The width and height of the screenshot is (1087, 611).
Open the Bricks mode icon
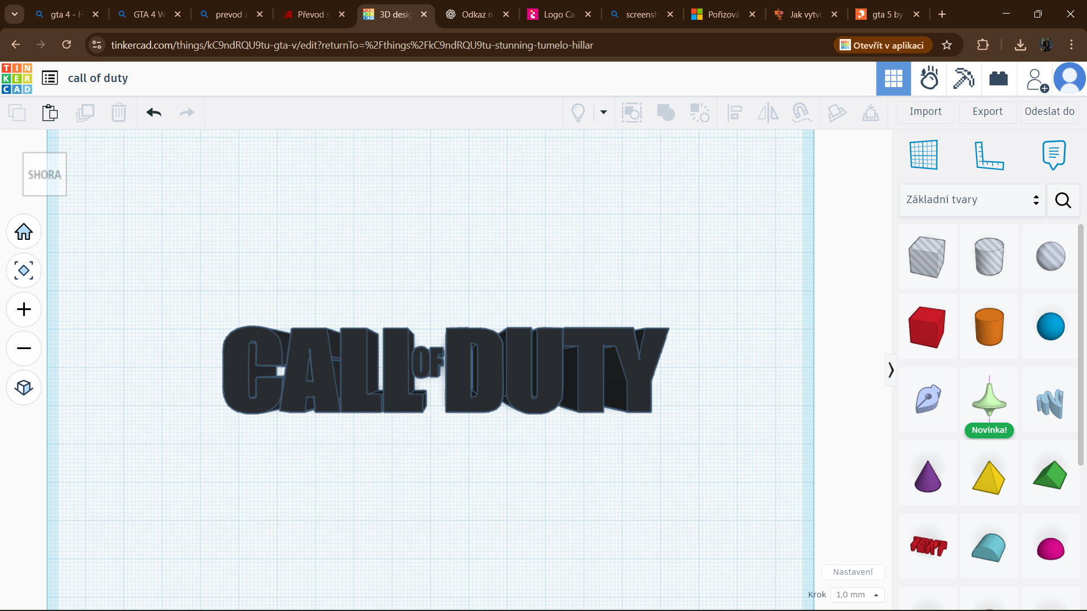pos(999,79)
